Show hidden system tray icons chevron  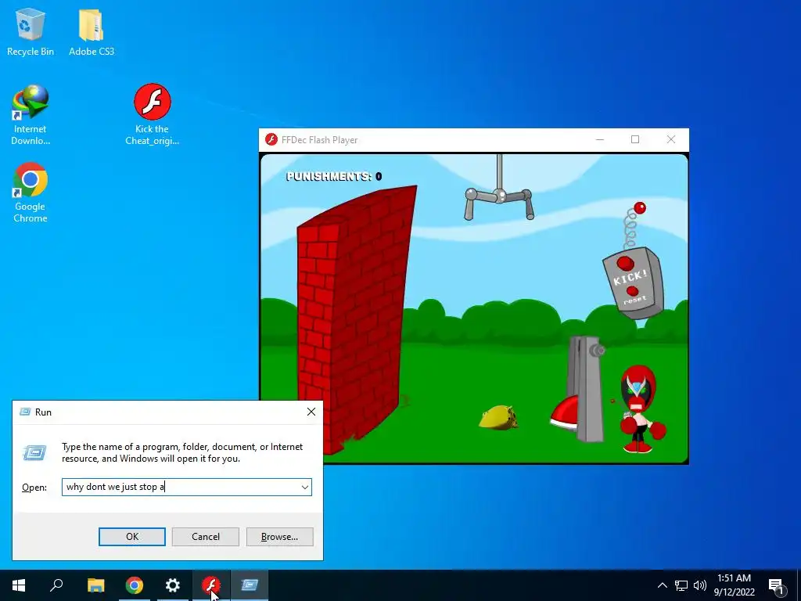[662, 585]
